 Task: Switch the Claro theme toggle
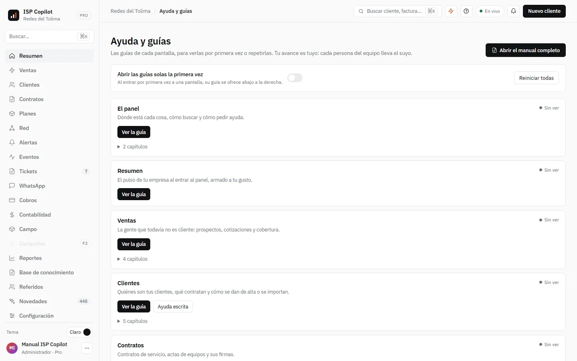80,332
